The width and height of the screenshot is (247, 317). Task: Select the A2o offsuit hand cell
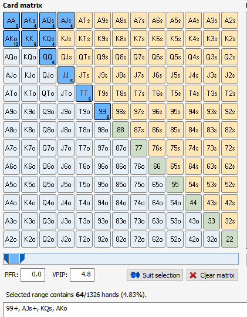pos(12,239)
